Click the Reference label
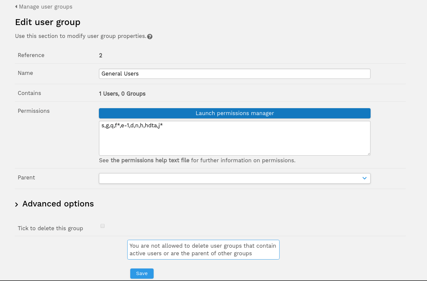This screenshot has width=427, height=281. point(31,55)
